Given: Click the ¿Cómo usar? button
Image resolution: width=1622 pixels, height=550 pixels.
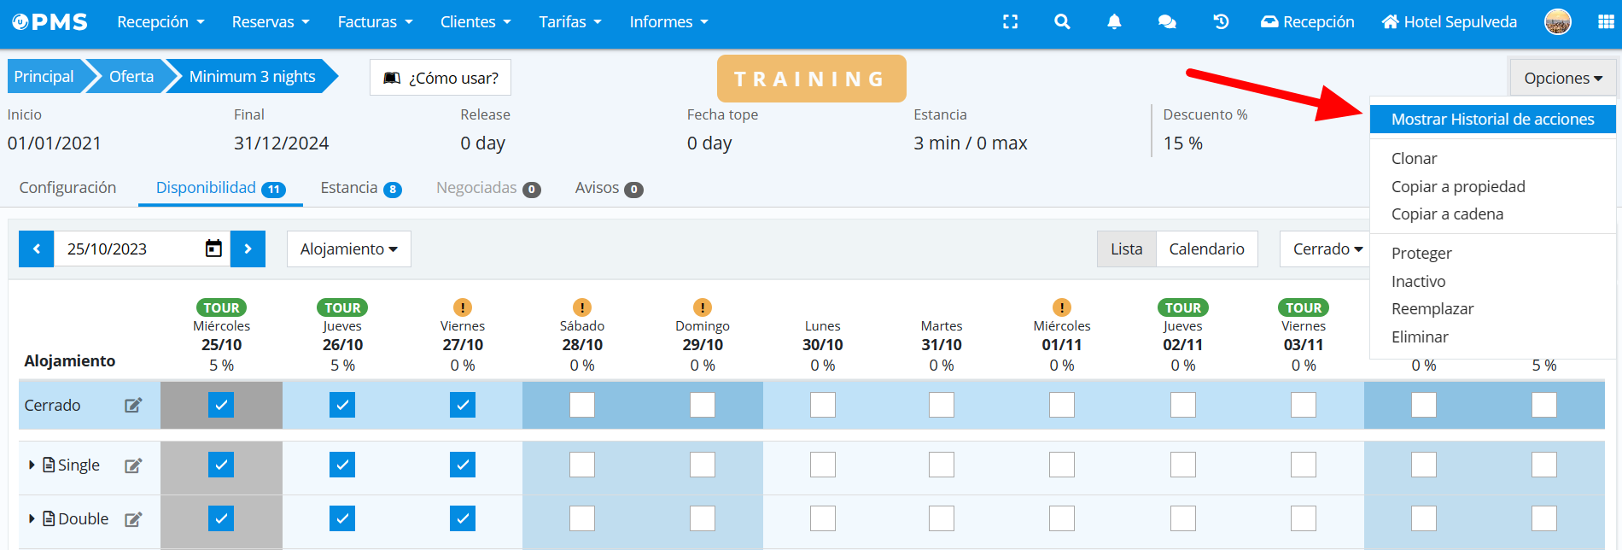Looking at the screenshot, I should coord(441,78).
